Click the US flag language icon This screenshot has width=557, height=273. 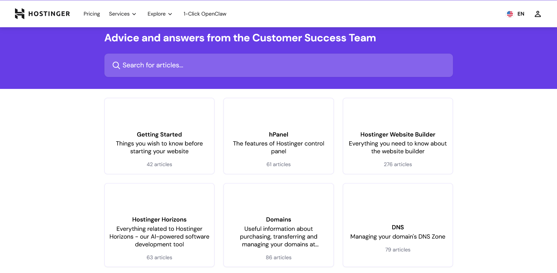[x=510, y=14]
